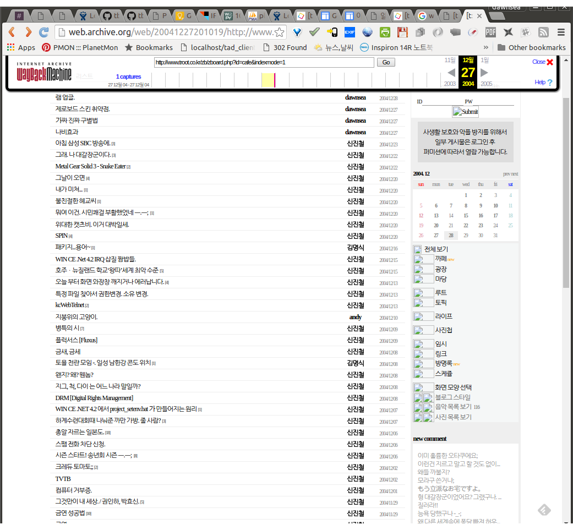Select 음악 목록 보기 view option
This screenshot has height=530, width=573.
[x=453, y=407]
